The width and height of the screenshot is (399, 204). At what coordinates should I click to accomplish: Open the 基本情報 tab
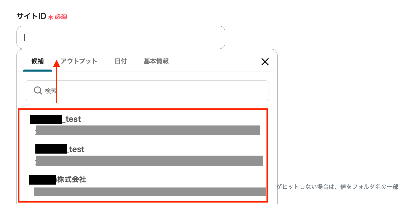click(x=156, y=61)
